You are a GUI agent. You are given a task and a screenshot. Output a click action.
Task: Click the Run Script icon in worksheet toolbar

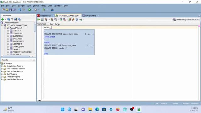pyautogui.click(x=42, y=19)
